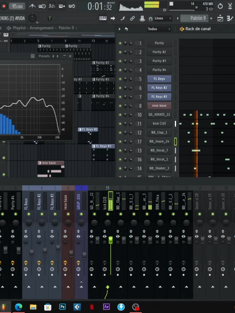Toggle the loop recording icon
235x313 pixels.
tap(72, 6)
